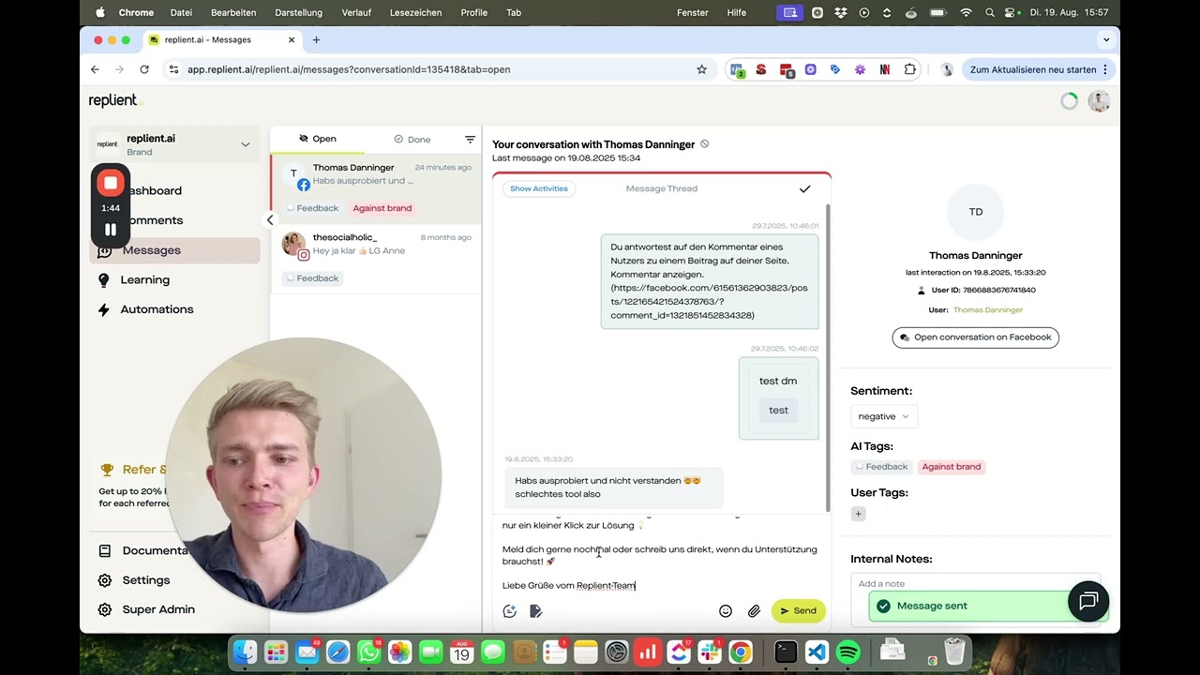This screenshot has height=675, width=1200.
Task: Open the Profile menu in the menu bar
Action: (474, 12)
